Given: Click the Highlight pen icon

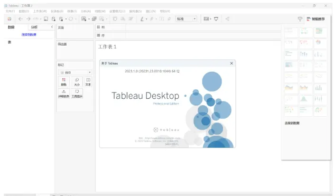Looking at the screenshot, I should (x=142, y=19).
